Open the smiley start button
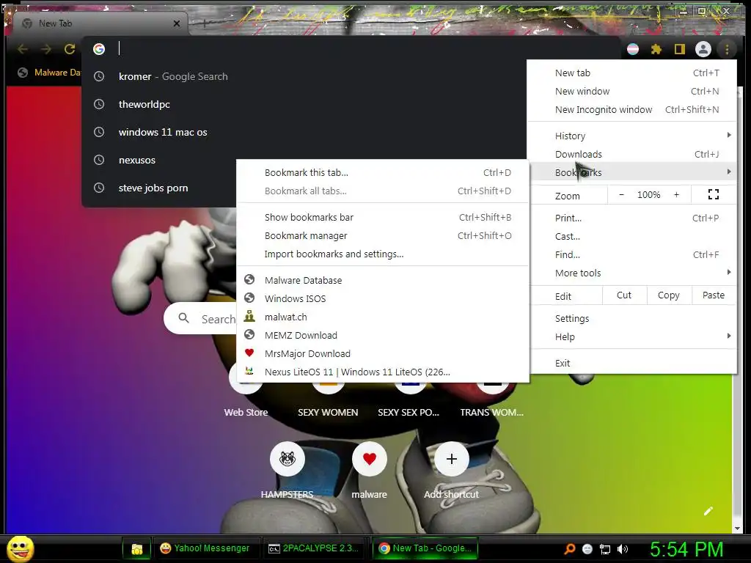The height and width of the screenshot is (563, 751). (20, 548)
